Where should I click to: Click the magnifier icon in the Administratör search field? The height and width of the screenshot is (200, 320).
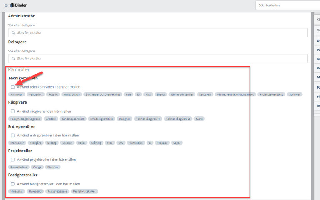[x=13, y=32]
